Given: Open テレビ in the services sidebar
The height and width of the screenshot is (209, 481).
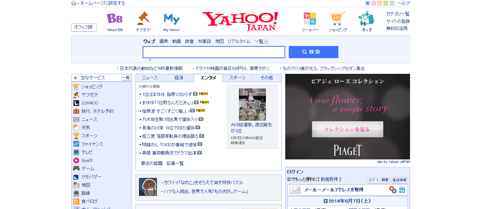Looking at the screenshot, I should [87, 152].
